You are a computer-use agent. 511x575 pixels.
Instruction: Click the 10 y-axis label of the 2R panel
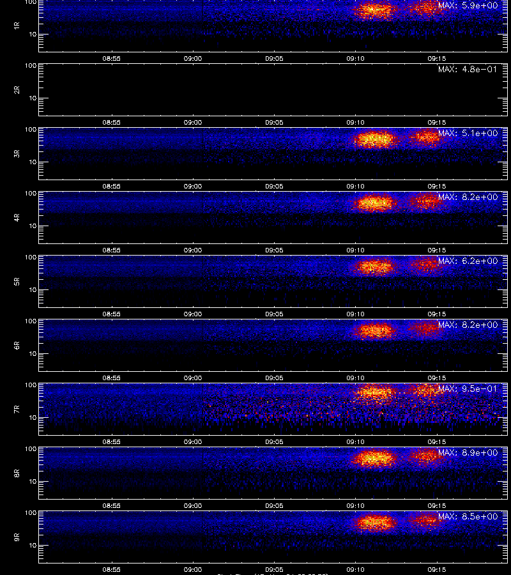coord(33,98)
